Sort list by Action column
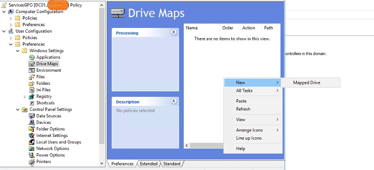 251,28
